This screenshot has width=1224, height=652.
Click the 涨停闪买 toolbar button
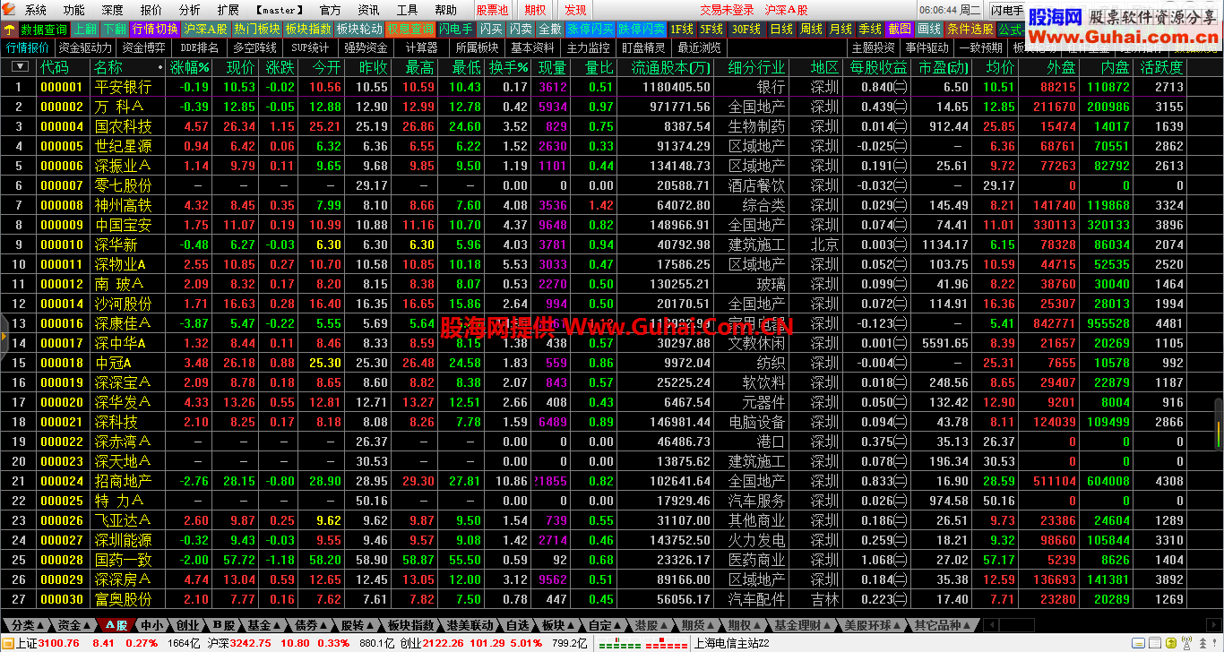(x=590, y=29)
